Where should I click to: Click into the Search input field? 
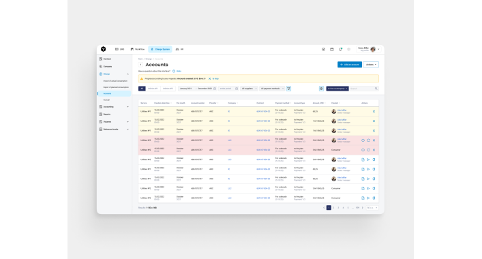[x=361, y=89]
